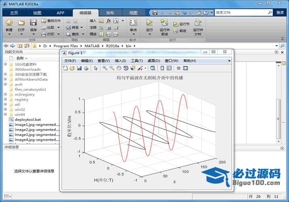Open 工具(T) menu in Figure 1
The width and height of the screenshot is (289, 202).
pyautogui.click(x=137, y=61)
